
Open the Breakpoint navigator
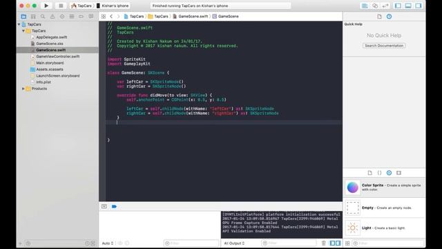coord(81,17)
